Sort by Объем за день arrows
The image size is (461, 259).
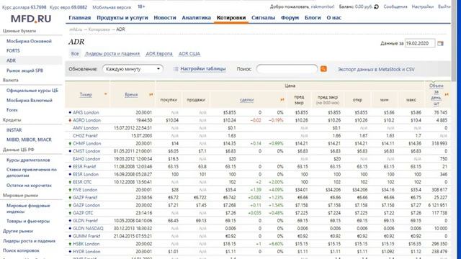click(447, 94)
